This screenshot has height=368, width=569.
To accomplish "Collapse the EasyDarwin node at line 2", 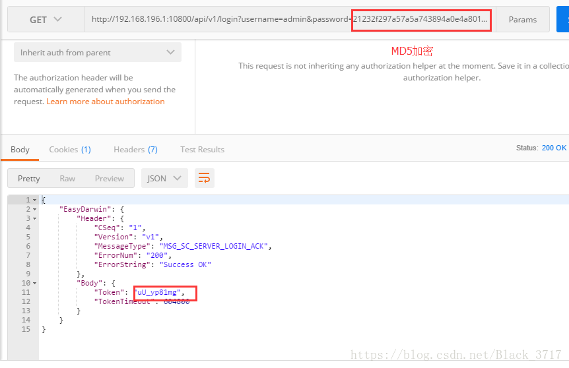I will (x=35, y=210).
